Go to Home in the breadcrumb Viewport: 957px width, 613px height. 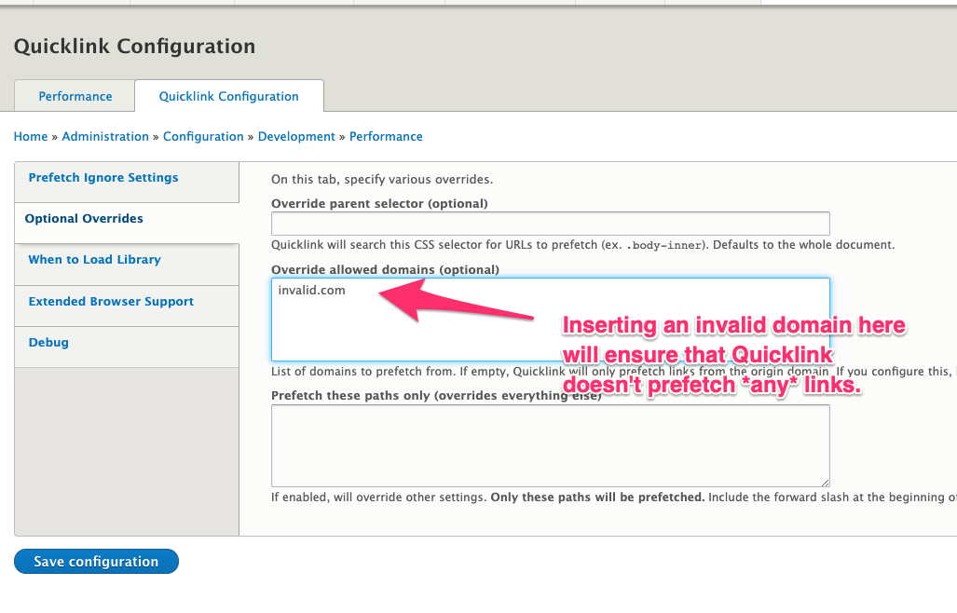31,137
